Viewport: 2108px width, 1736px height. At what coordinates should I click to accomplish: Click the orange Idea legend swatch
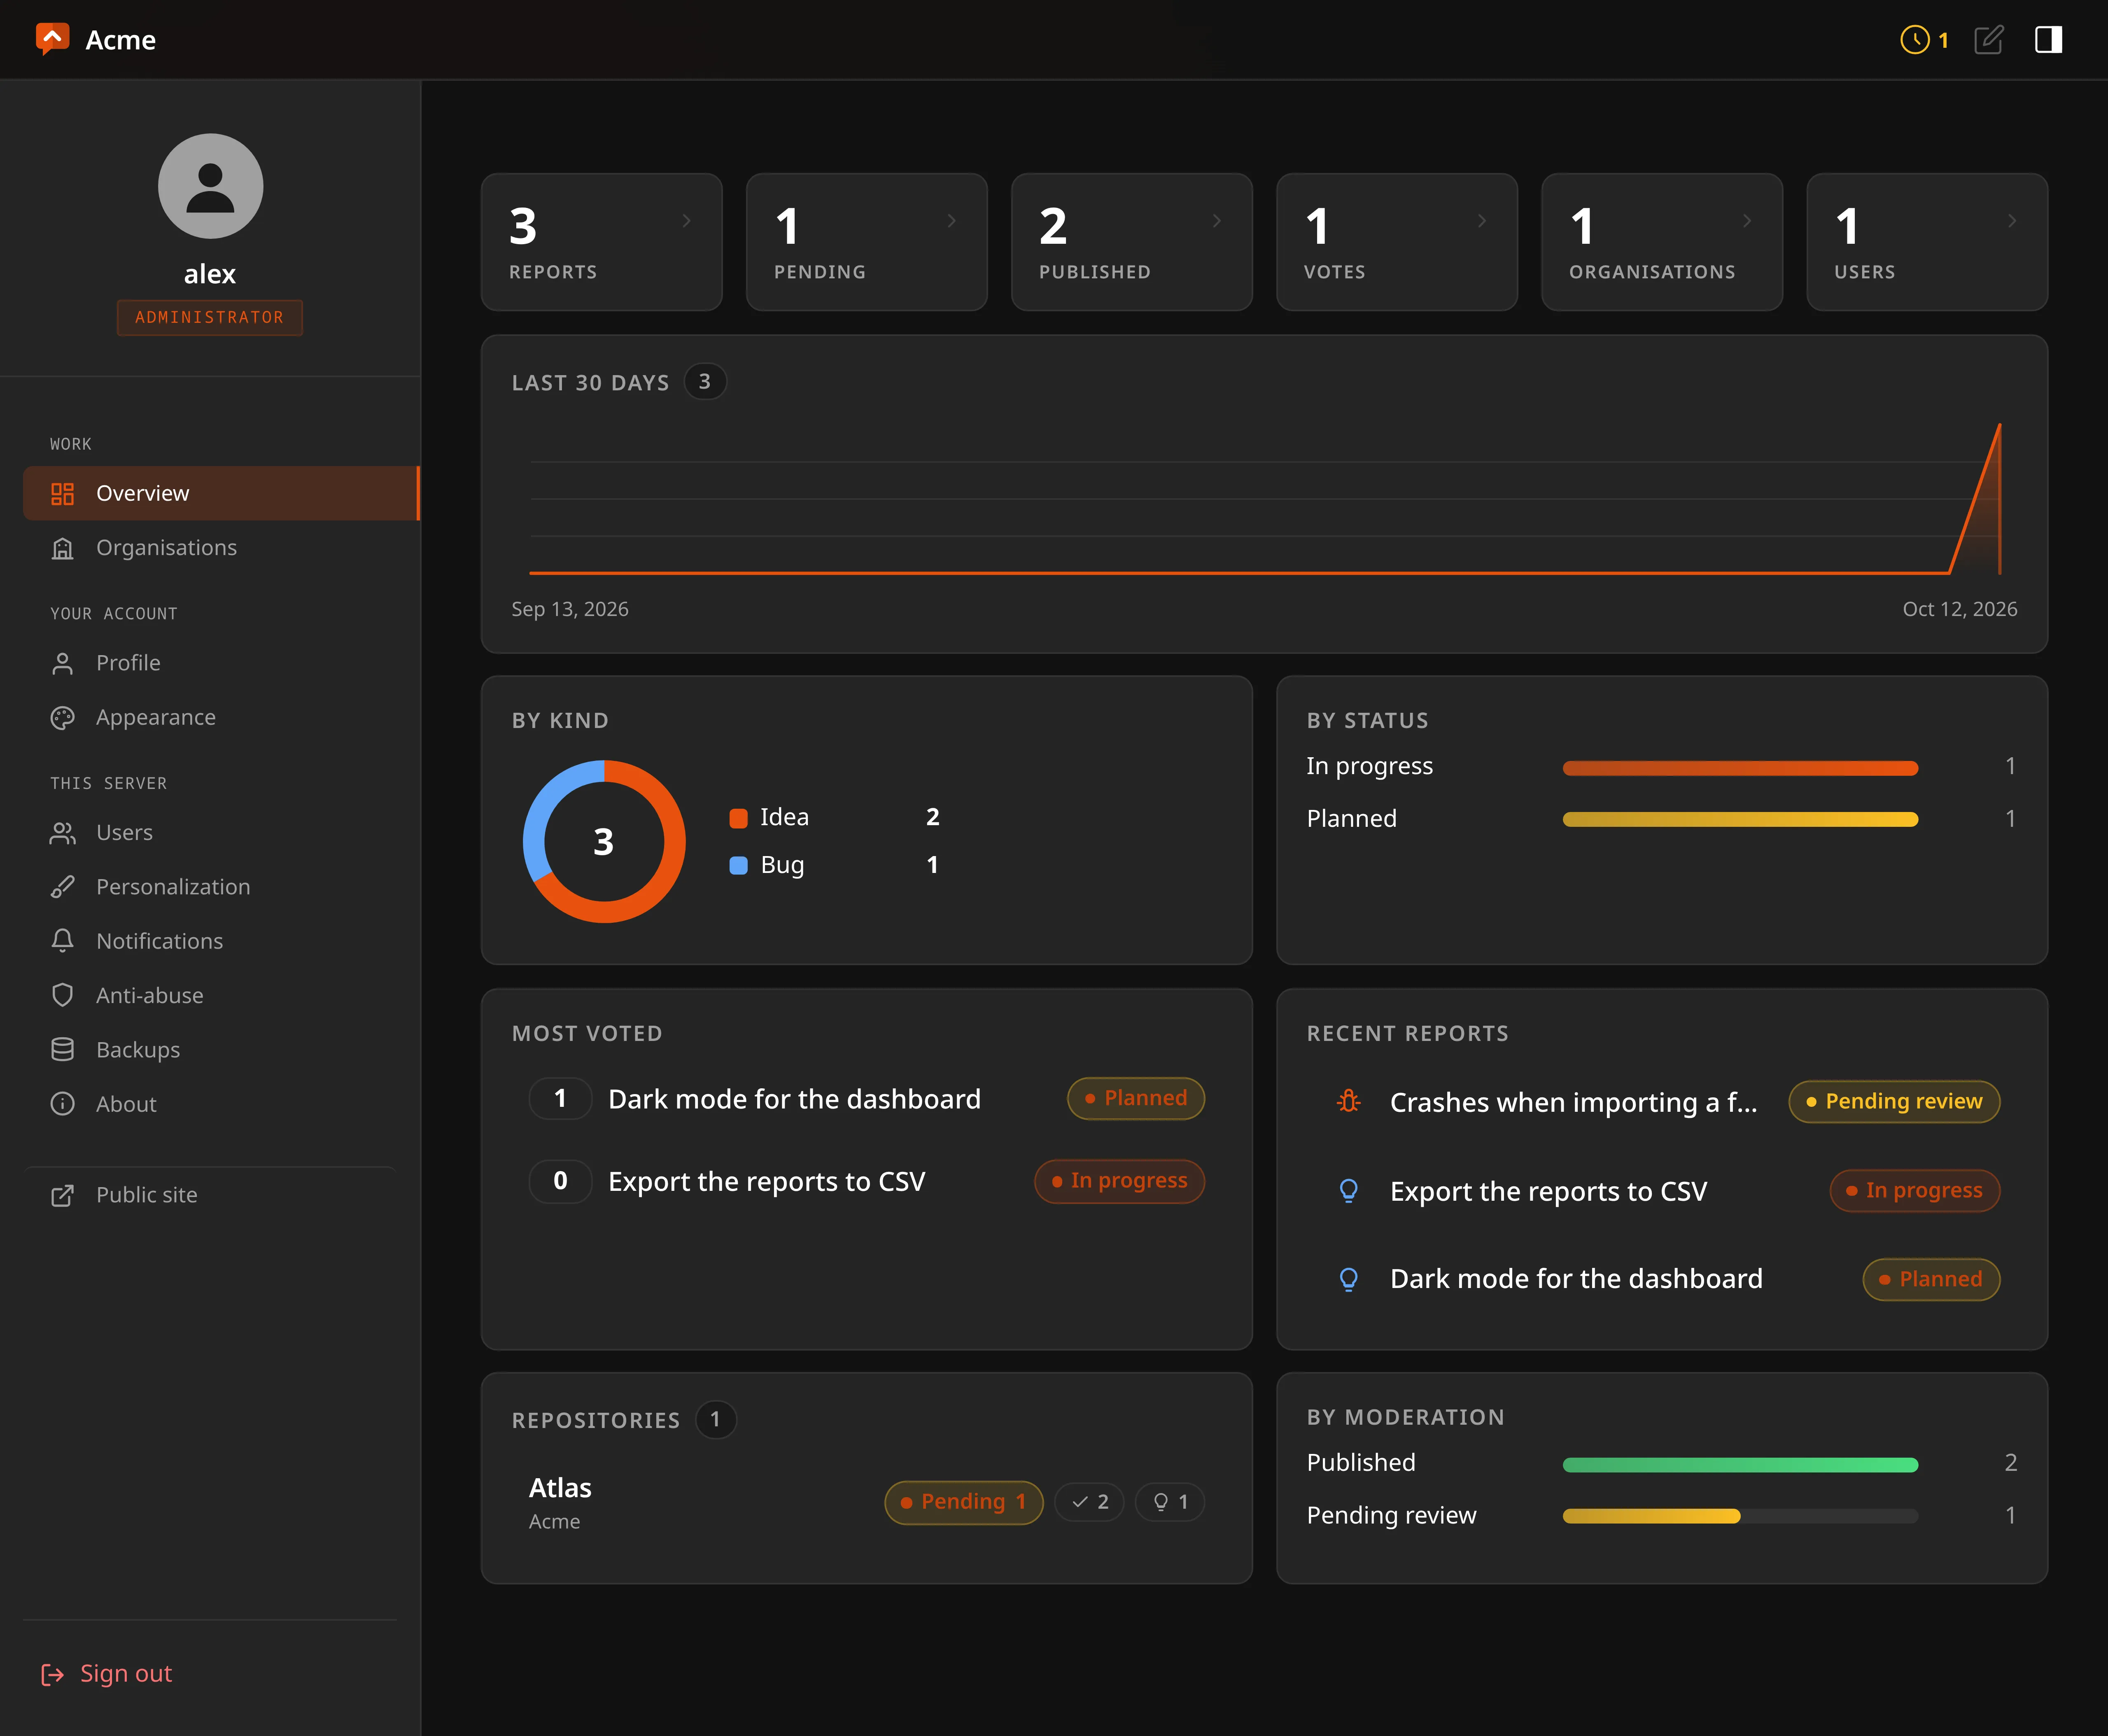click(x=738, y=818)
